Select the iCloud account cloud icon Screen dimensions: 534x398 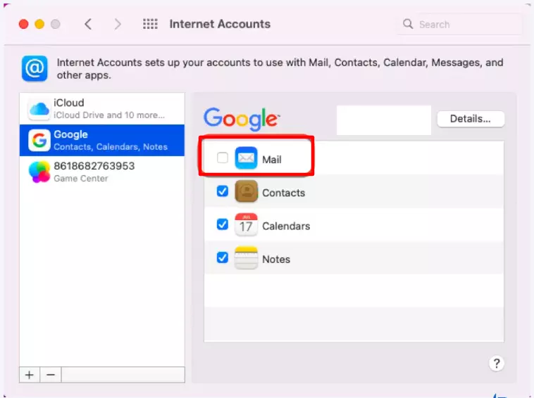point(39,109)
